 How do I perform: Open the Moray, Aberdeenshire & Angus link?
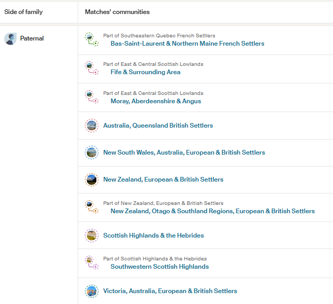[x=155, y=101]
